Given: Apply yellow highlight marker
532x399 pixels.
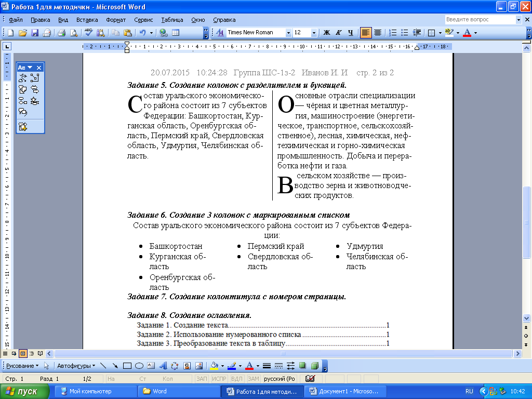Looking at the screenshot, I should (449, 33).
